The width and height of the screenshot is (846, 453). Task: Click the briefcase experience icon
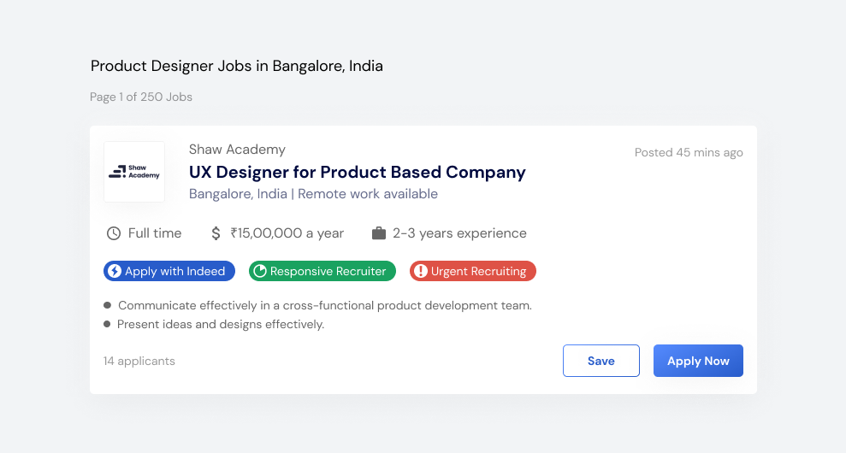pyautogui.click(x=379, y=233)
